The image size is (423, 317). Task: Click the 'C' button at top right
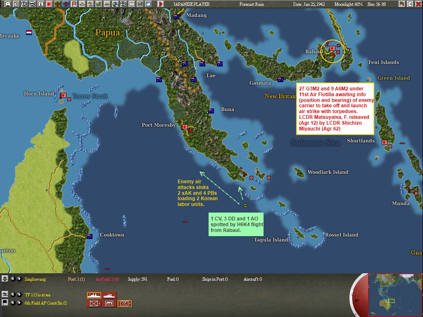point(410,4)
